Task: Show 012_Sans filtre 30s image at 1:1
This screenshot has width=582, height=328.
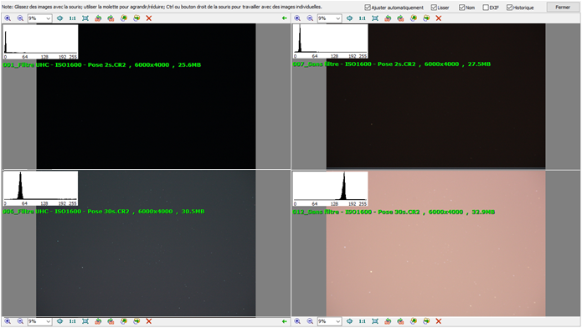Action: pos(363,321)
